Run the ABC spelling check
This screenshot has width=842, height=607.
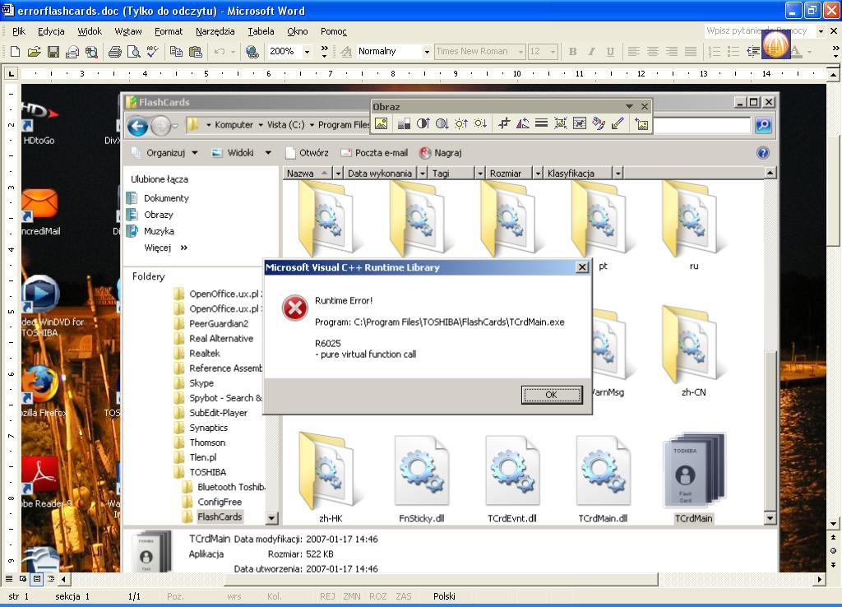point(152,52)
